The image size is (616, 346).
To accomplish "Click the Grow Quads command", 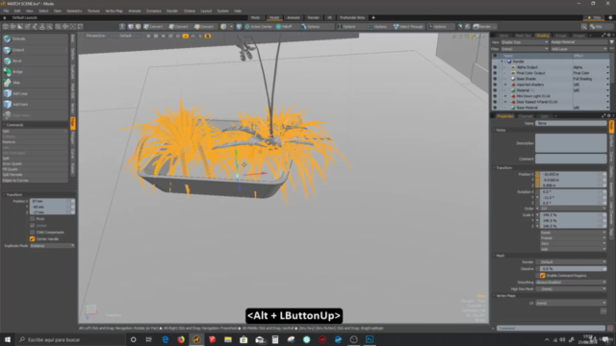I will point(35,164).
